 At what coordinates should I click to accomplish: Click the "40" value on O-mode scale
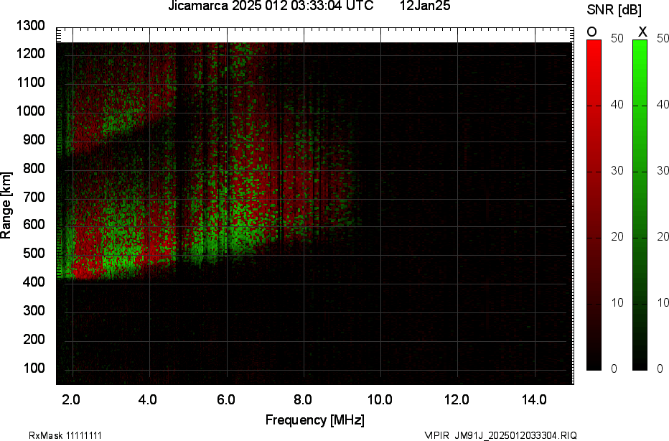pos(617,105)
